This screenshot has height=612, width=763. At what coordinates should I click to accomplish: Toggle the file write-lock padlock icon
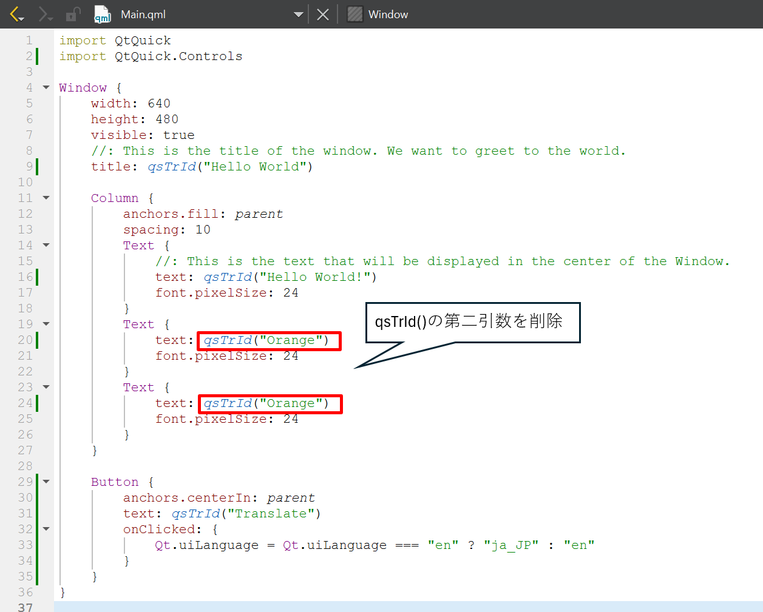point(73,14)
